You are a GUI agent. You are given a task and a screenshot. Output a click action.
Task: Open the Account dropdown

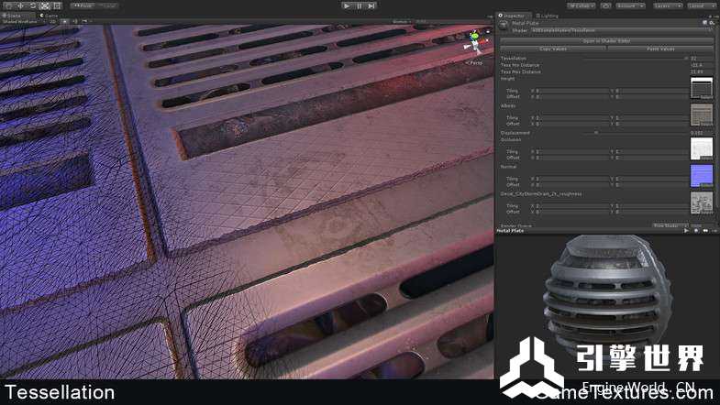(630, 6)
